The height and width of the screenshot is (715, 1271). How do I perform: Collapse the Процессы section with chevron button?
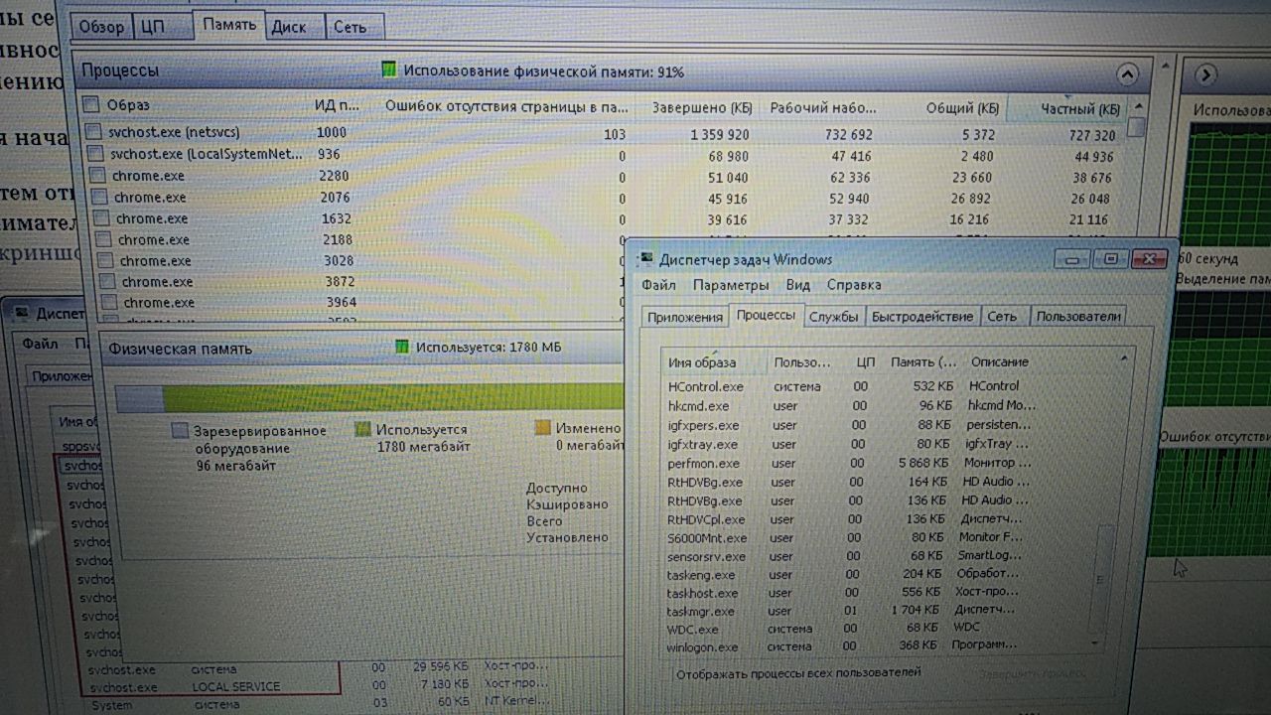tap(1126, 74)
